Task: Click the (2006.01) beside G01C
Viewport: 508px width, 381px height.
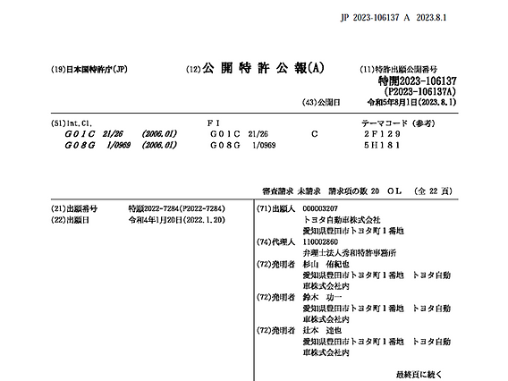Action: [x=159, y=134]
